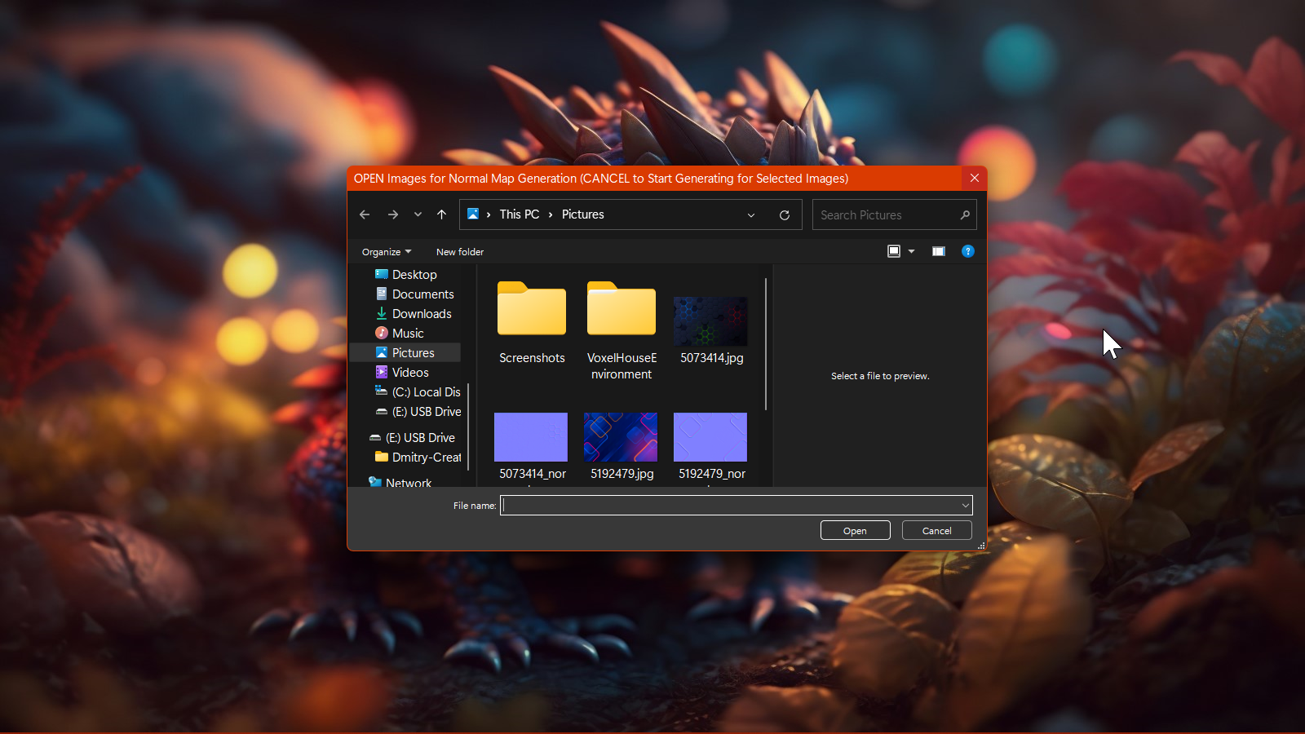The height and width of the screenshot is (734, 1305).
Task: Toggle the preview pane button
Action: pos(938,251)
